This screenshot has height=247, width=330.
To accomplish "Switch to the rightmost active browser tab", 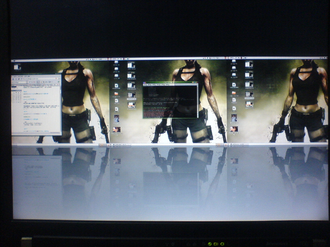I will [52, 85].
